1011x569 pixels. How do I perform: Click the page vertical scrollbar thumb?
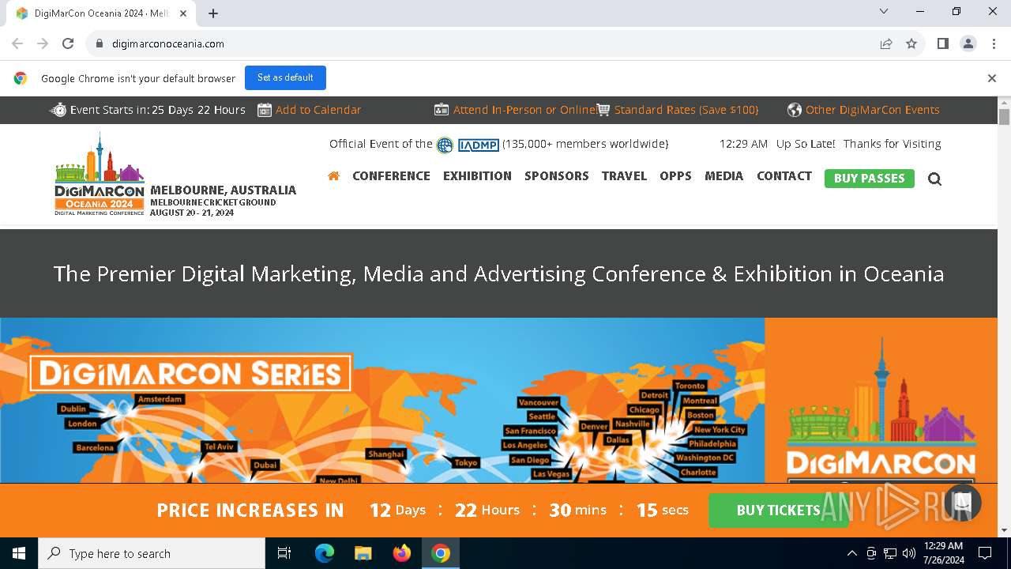[1004, 117]
